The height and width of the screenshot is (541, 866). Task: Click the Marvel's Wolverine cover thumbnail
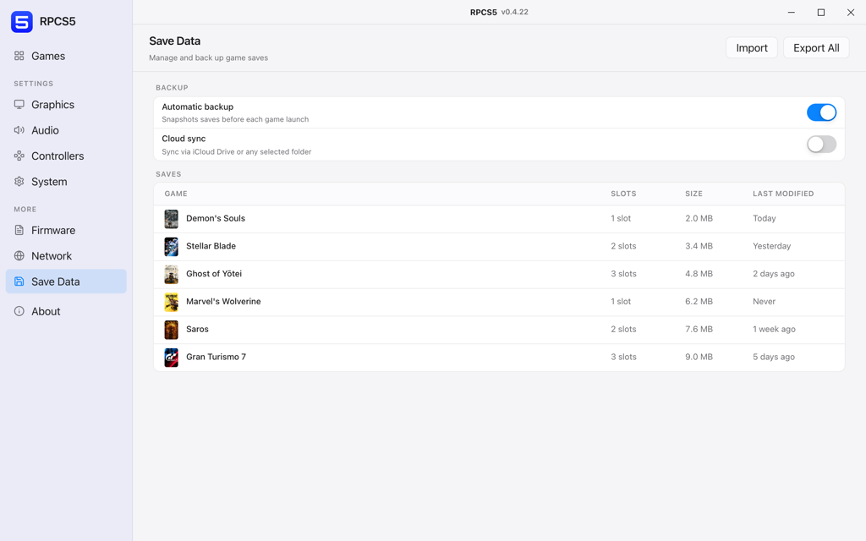click(x=171, y=302)
